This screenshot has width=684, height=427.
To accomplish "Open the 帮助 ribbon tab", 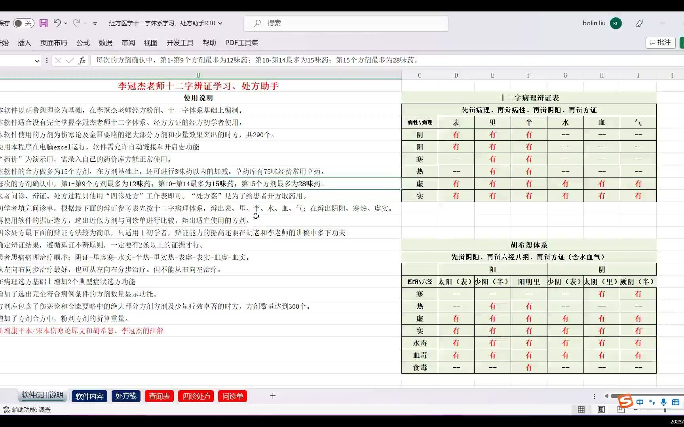I will click(209, 43).
